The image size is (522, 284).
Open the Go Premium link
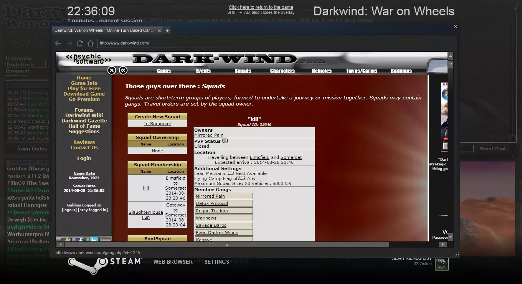pyautogui.click(x=84, y=99)
